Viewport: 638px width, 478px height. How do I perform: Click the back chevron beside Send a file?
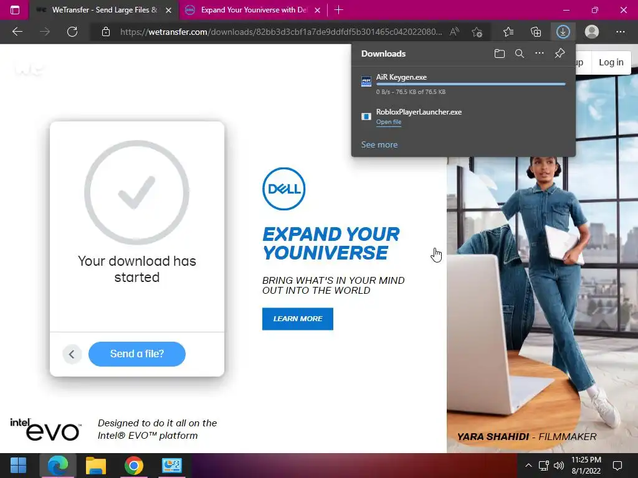72,354
